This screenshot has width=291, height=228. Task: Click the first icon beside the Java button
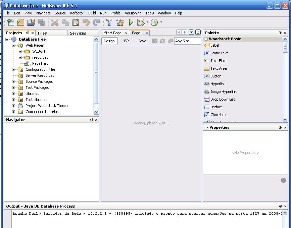point(155,41)
